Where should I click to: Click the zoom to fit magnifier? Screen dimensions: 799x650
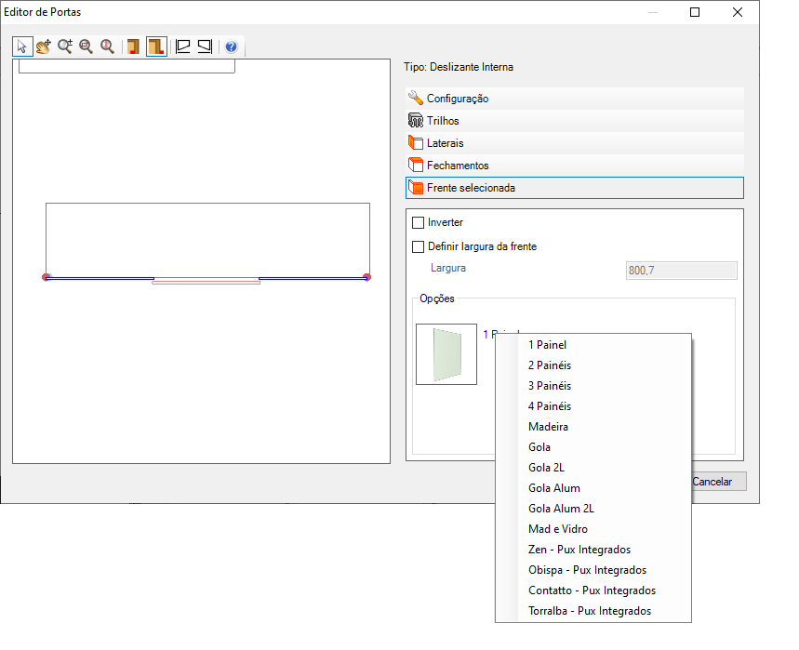coord(87,46)
